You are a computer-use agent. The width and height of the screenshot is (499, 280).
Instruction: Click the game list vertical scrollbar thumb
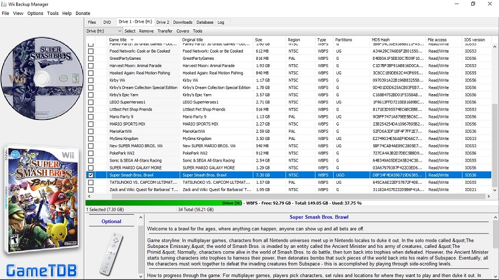tap(495, 146)
